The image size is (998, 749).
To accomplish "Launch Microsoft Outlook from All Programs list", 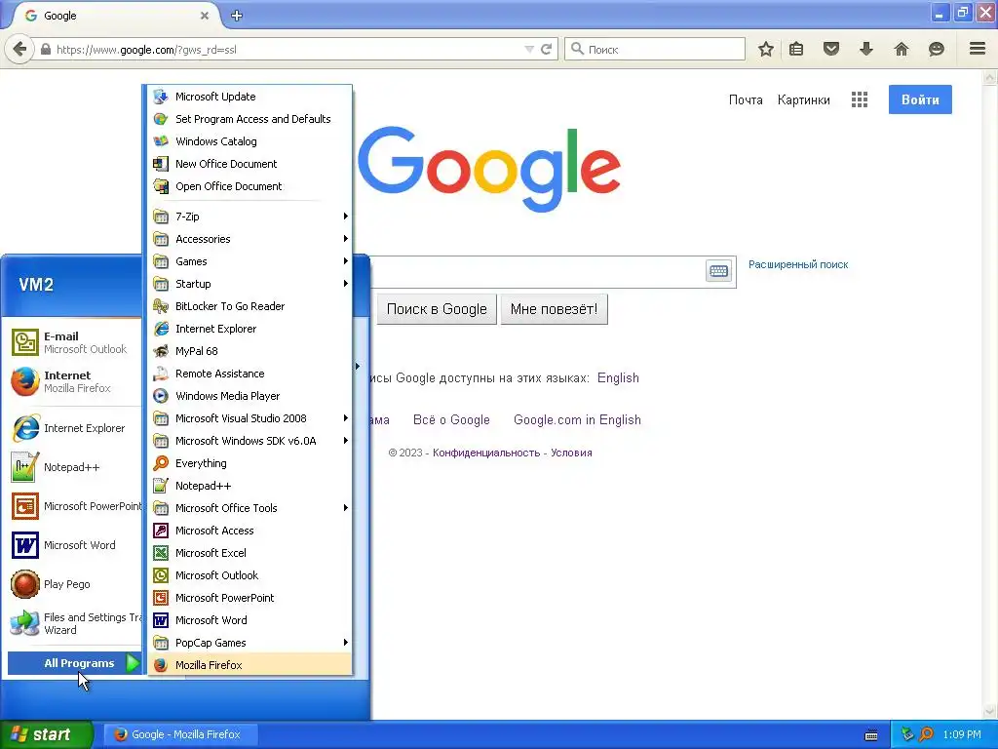I will click(250, 575).
